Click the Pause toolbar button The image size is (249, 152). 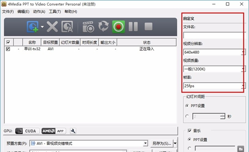click(x=133, y=27)
